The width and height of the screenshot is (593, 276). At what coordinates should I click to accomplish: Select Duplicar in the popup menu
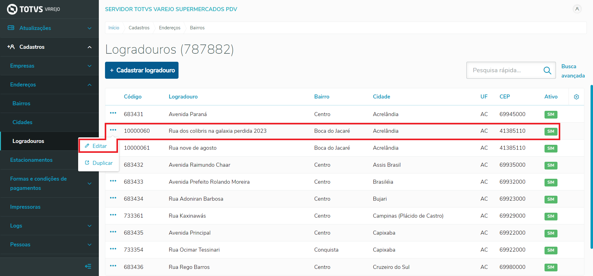(102, 163)
